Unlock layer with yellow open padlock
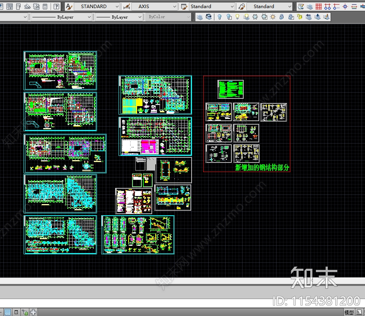365x316 pixels. pos(300,17)
